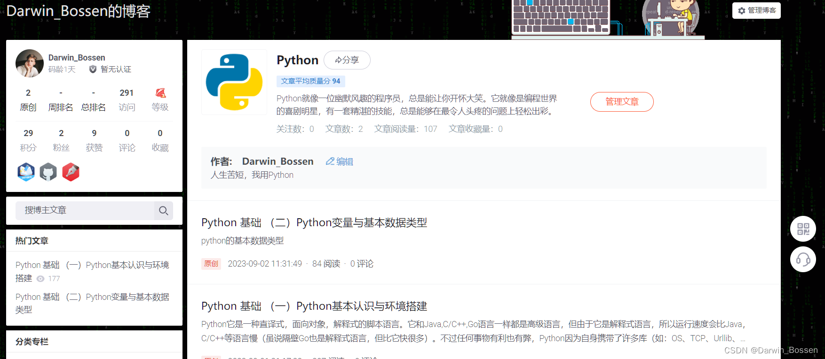Click the 粉丝 followers count
Viewport: 825px width, 359px height.
[61, 140]
